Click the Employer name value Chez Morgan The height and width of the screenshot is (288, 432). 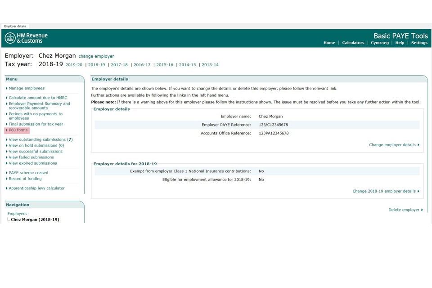[270, 116]
